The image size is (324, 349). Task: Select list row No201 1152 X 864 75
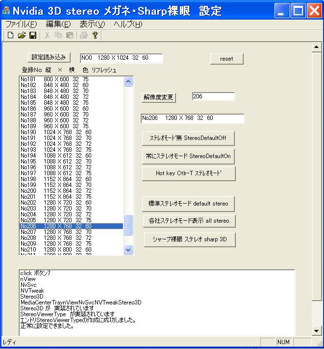coord(71,197)
